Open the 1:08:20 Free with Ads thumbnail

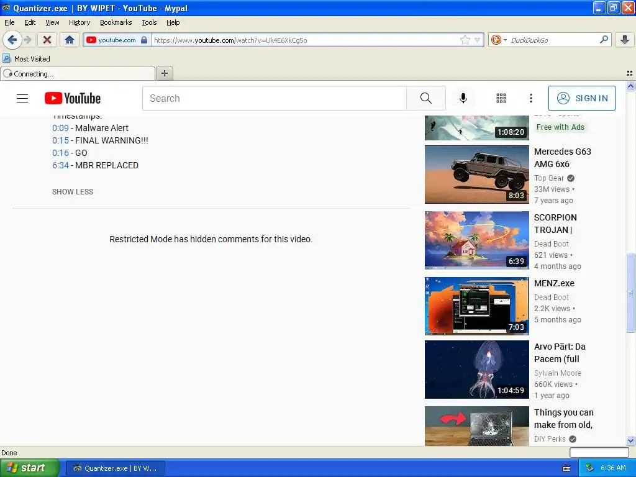(476, 128)
